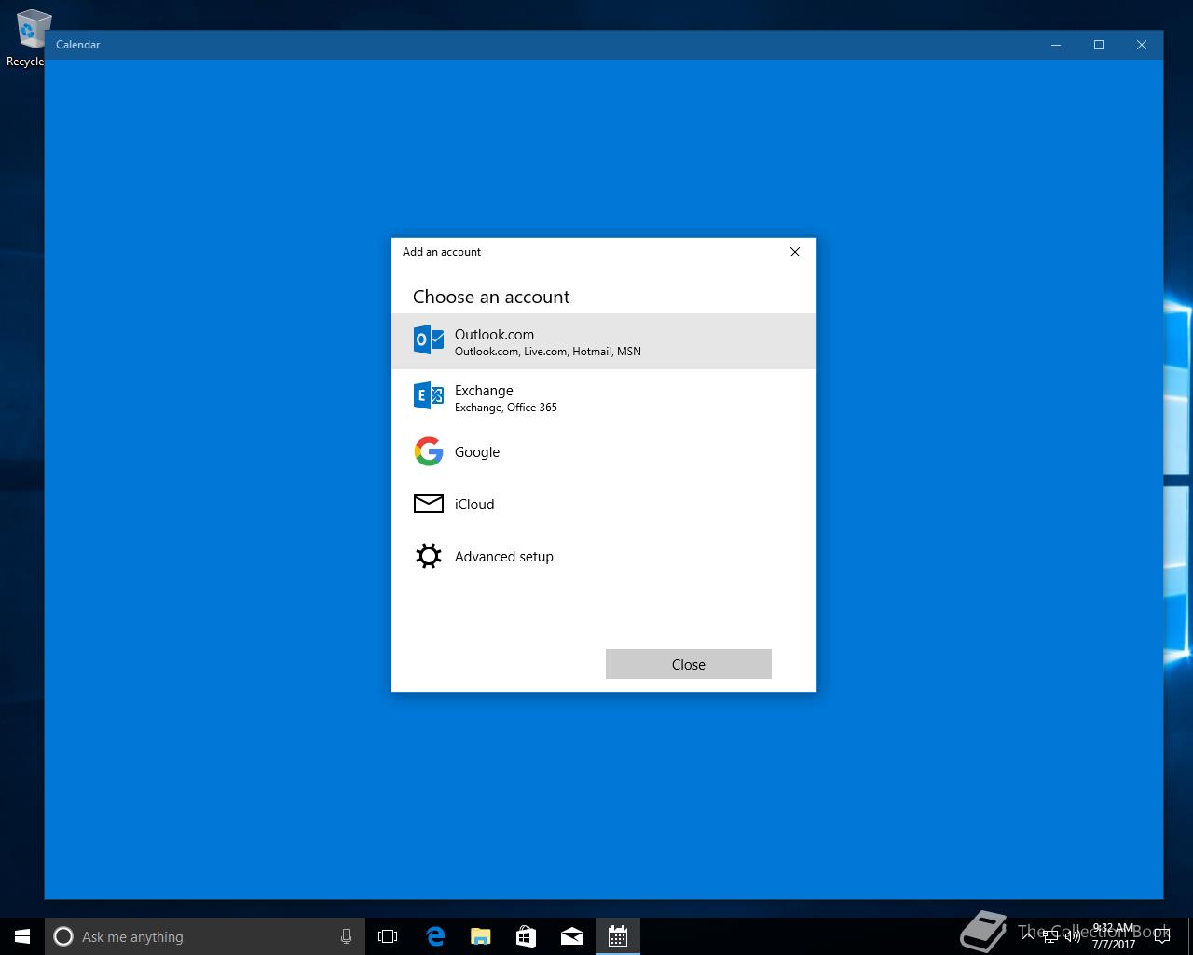Click the 'Outlook.com, Live.com, Hotmail, MSN' subtitle
This screenshot has width=1193, height=955.
point(548,352)
